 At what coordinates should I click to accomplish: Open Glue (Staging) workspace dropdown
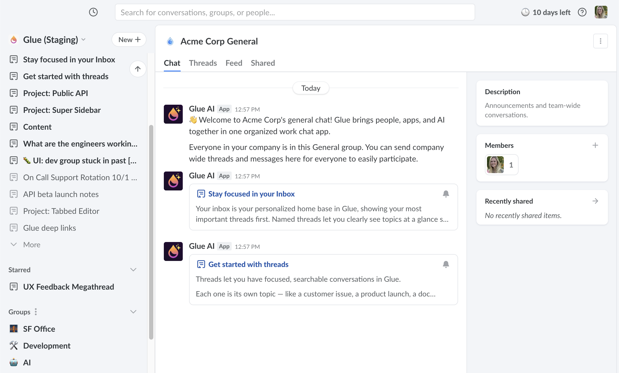[x=84, y=40]
